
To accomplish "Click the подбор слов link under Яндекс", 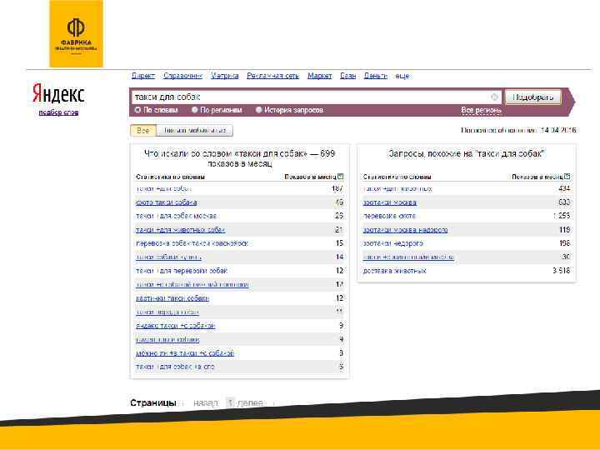I will (x=58, y=112).
